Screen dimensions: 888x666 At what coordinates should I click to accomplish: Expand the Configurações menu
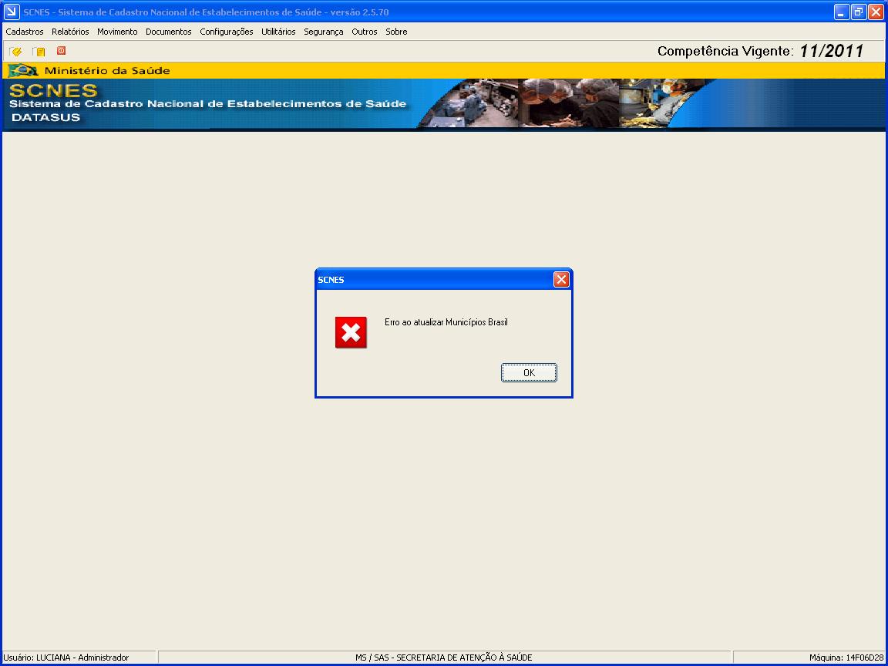pos(226,32)
